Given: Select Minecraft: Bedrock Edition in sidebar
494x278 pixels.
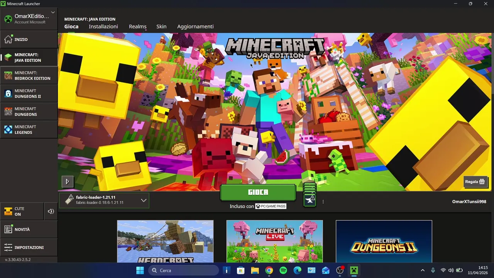Looking at the screenshot, I should [x=29, y=75].
